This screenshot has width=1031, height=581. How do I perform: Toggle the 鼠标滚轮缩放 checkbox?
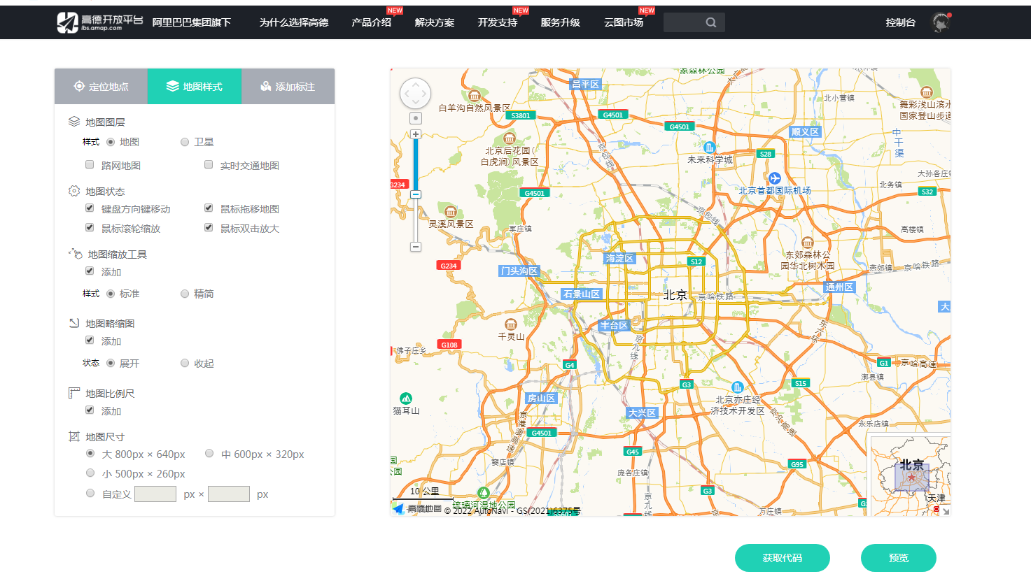(x=90, y=227)
